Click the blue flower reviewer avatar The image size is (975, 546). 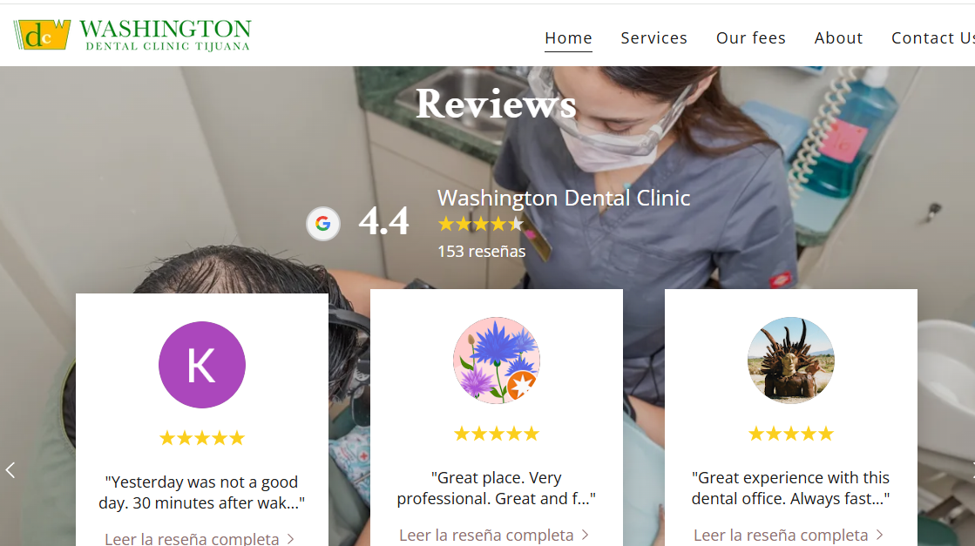[x=496, y=361]
